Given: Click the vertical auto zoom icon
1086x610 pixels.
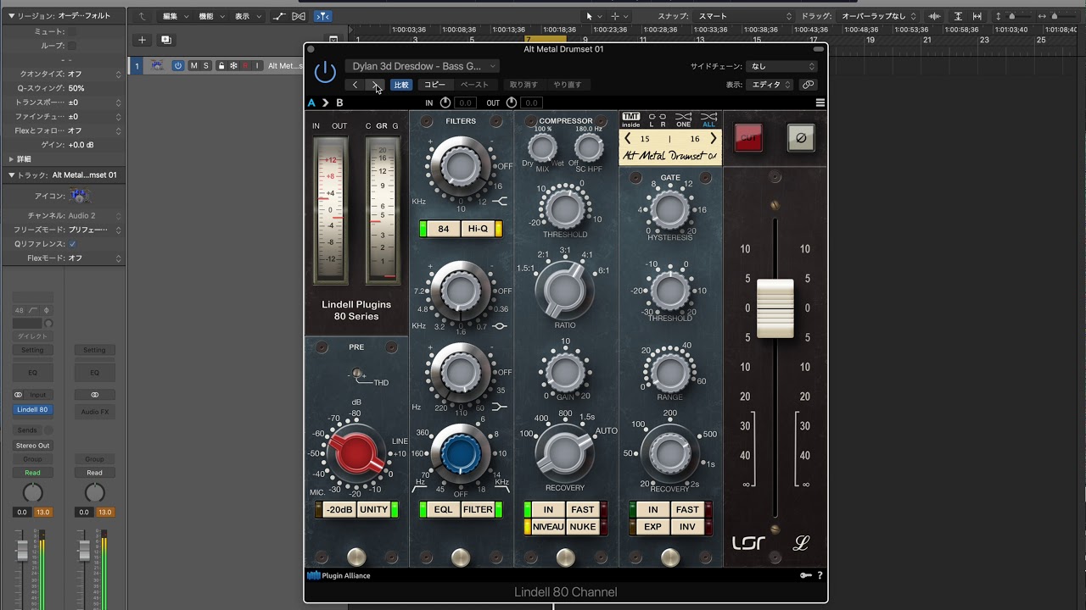Looking at the screenshot, I should click(958, 16).
